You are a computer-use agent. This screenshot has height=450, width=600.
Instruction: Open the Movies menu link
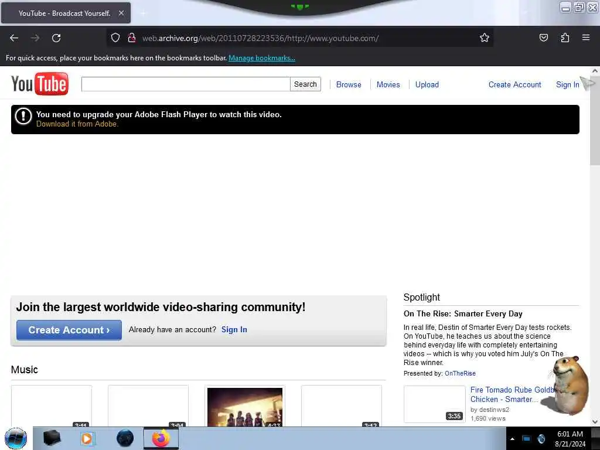388,84
